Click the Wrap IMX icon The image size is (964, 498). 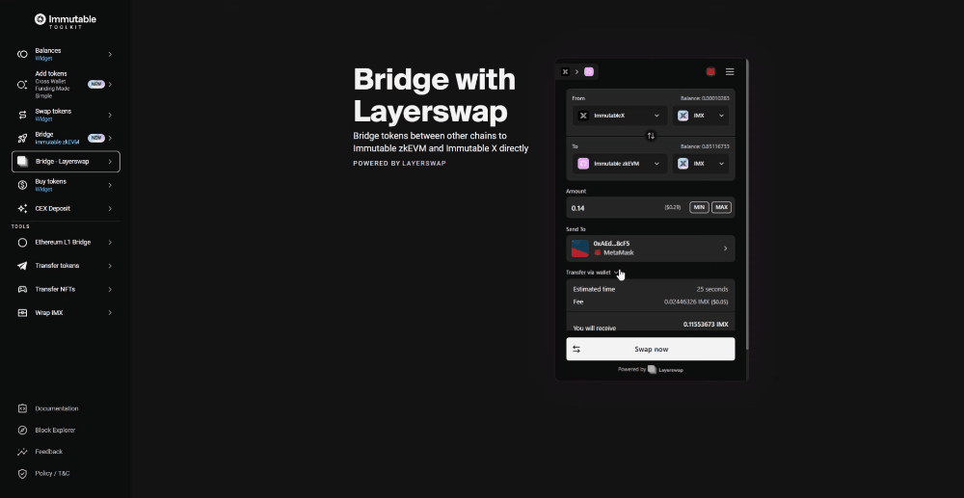click(x=22, y=312)
